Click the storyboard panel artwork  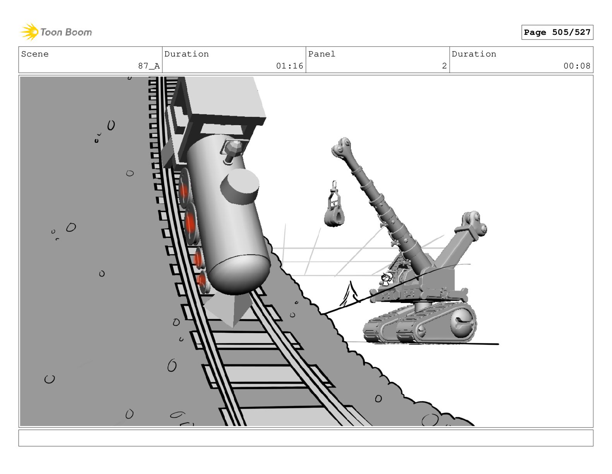(x=306, y=251)
